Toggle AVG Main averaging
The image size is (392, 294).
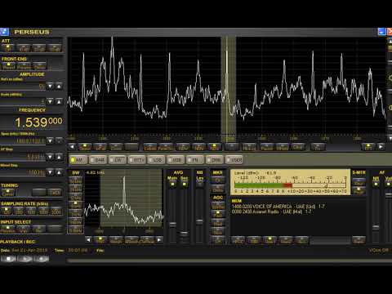click(172, 184)
